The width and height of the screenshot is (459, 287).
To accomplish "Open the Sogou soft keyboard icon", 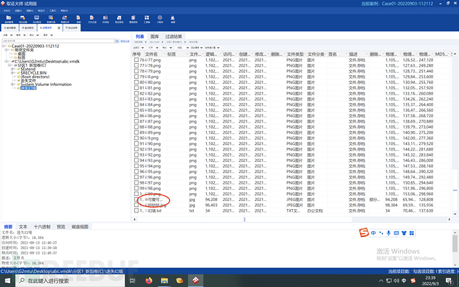I will (x=396, y=233).
